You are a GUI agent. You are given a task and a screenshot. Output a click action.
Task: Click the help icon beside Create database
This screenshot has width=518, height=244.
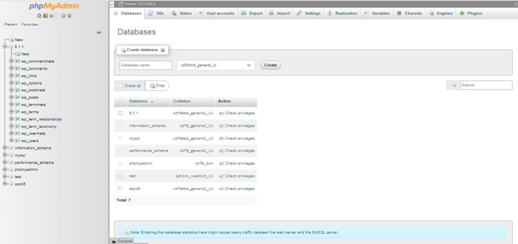click(162, 50)
